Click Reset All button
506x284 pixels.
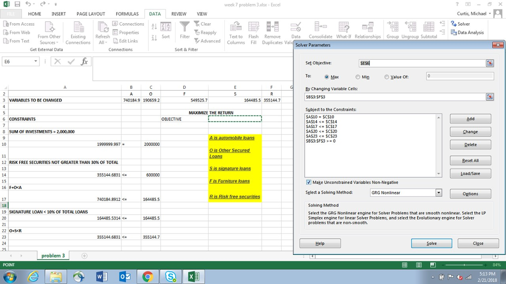pos(470,160)
